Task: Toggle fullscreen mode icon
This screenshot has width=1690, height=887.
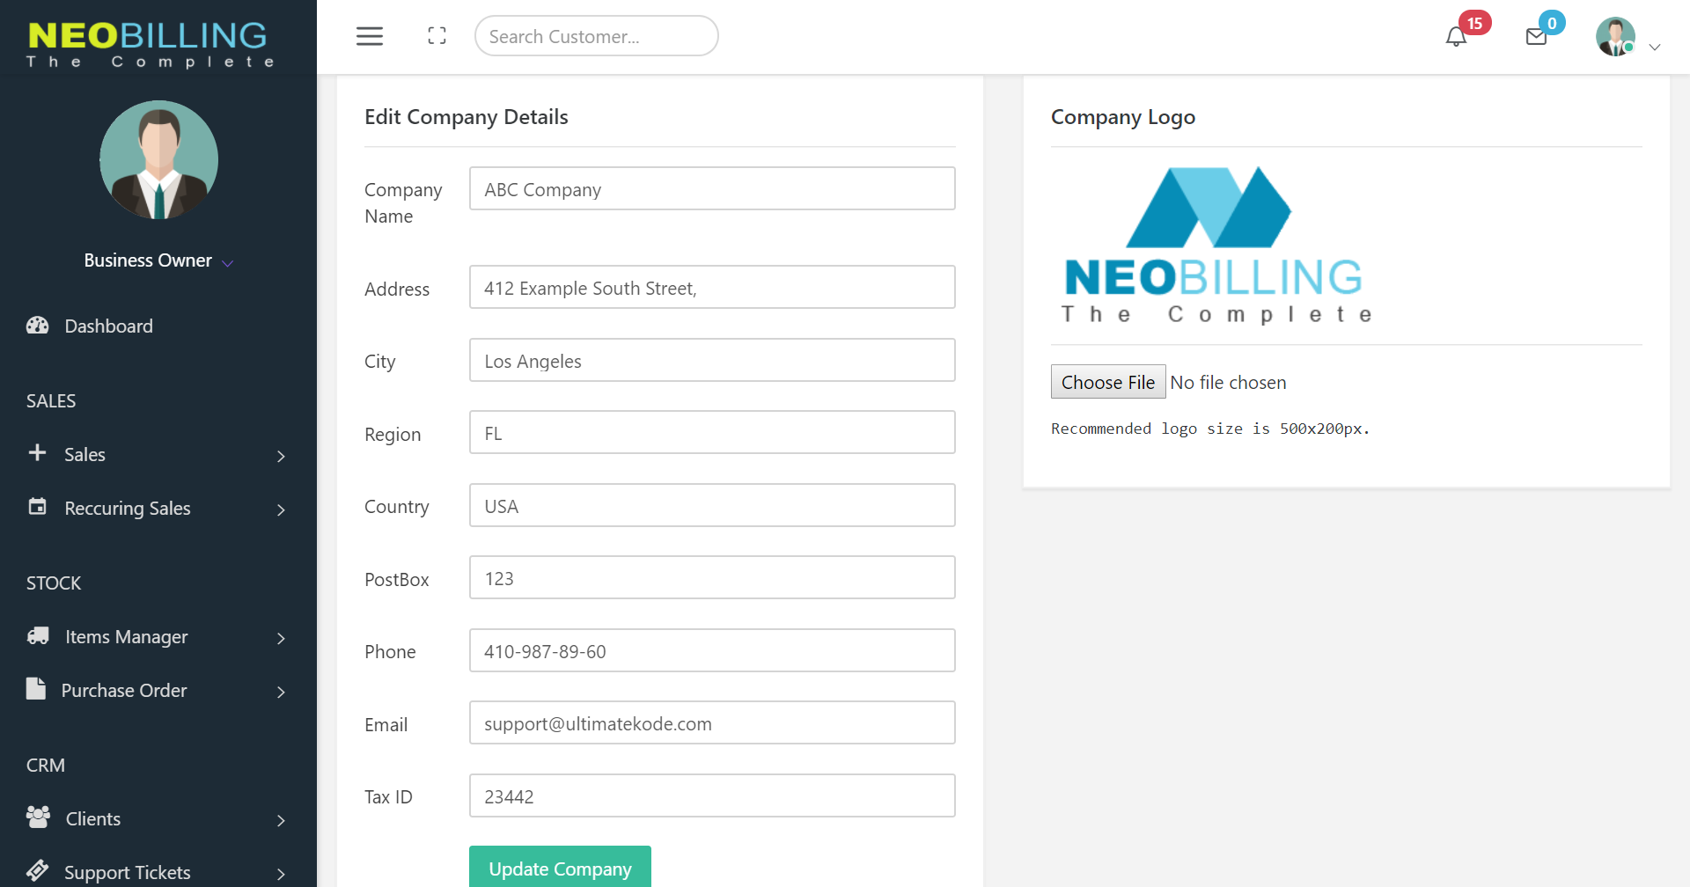Action: tap(437, 36)
